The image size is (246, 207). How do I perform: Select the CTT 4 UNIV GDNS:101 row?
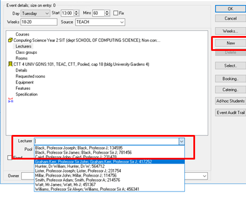click(81, 64)
